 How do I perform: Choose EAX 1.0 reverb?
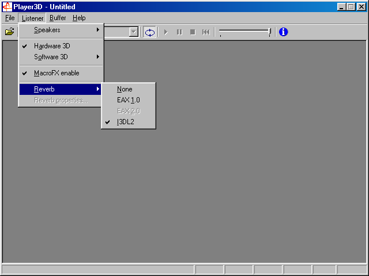coord(128,100)
